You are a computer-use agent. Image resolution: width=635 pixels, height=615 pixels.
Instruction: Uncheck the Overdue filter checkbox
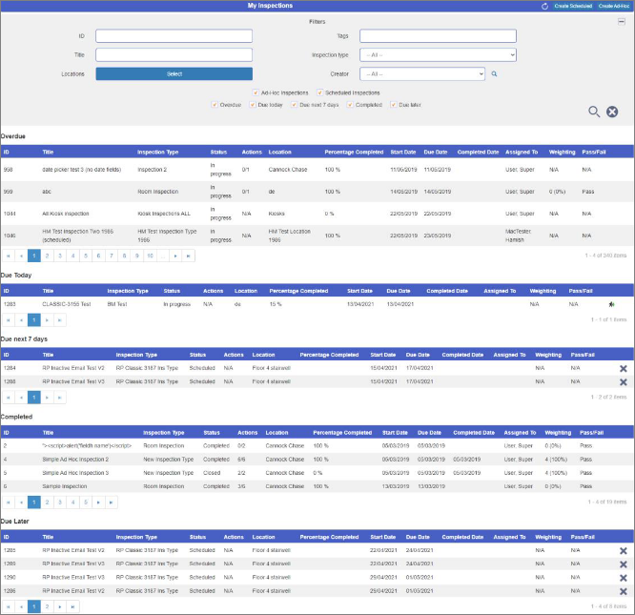pos(215,105)
